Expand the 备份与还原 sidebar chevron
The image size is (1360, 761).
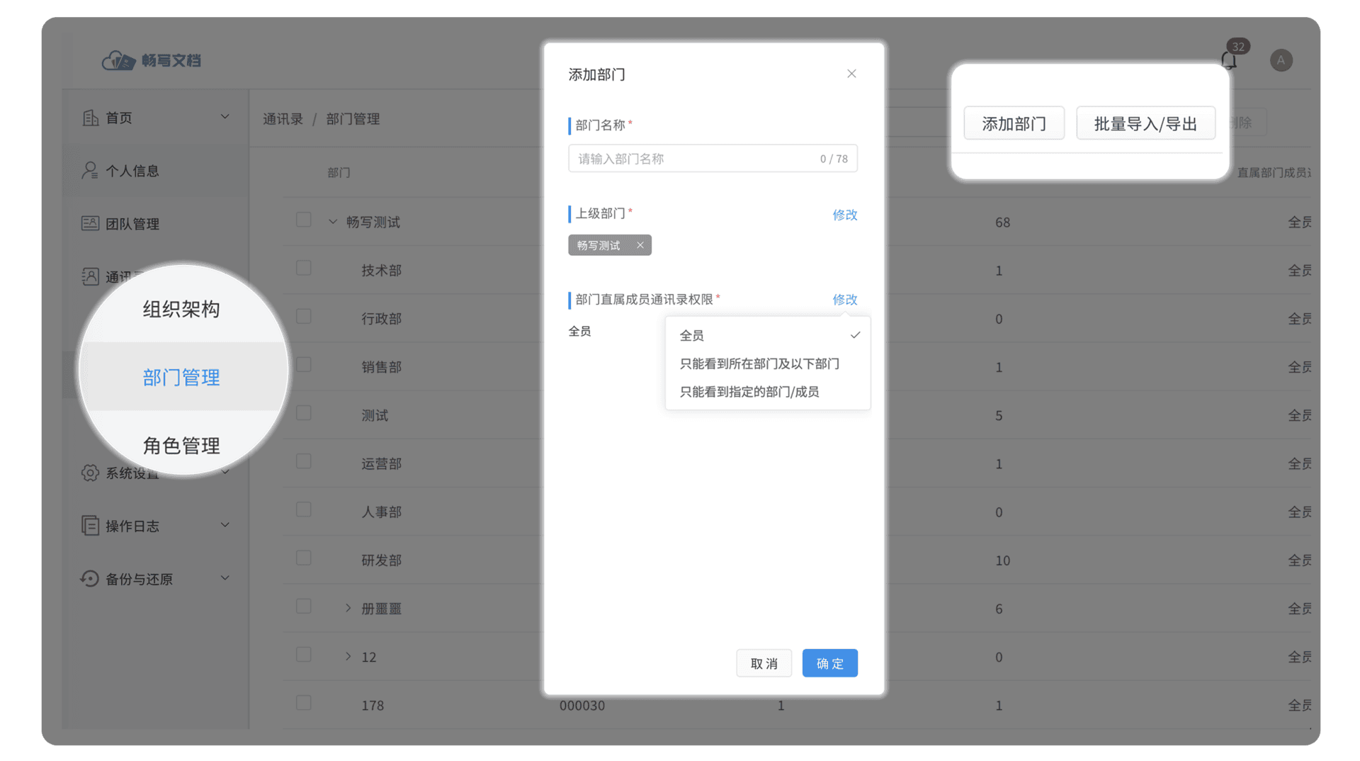225,578
